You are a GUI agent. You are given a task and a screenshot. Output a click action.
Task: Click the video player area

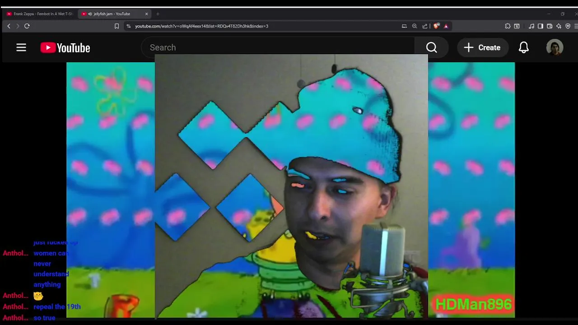290,190
